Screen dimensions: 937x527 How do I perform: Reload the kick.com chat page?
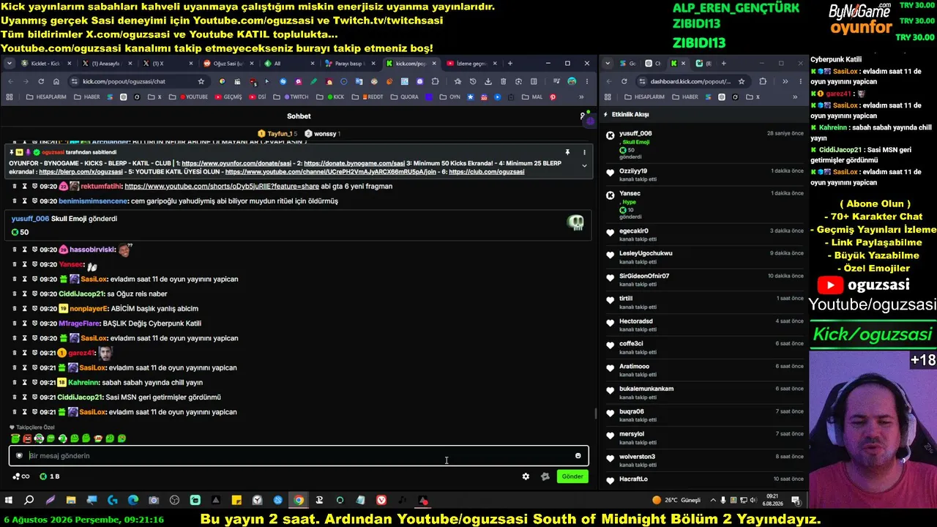point(41,81)
